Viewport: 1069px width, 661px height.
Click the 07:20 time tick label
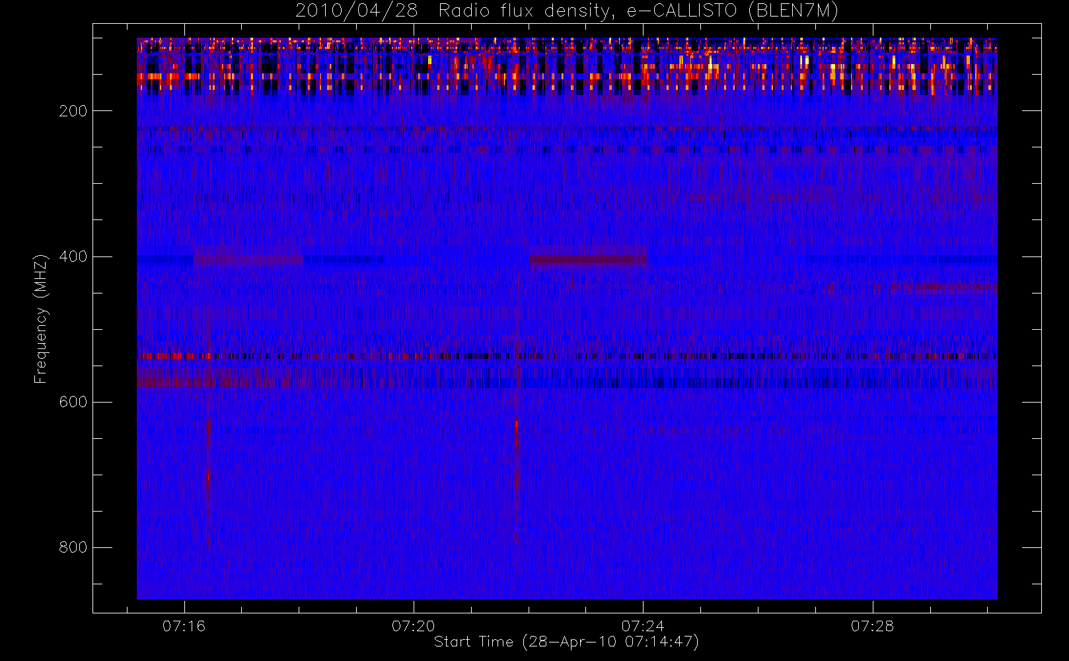pos(413,625)
